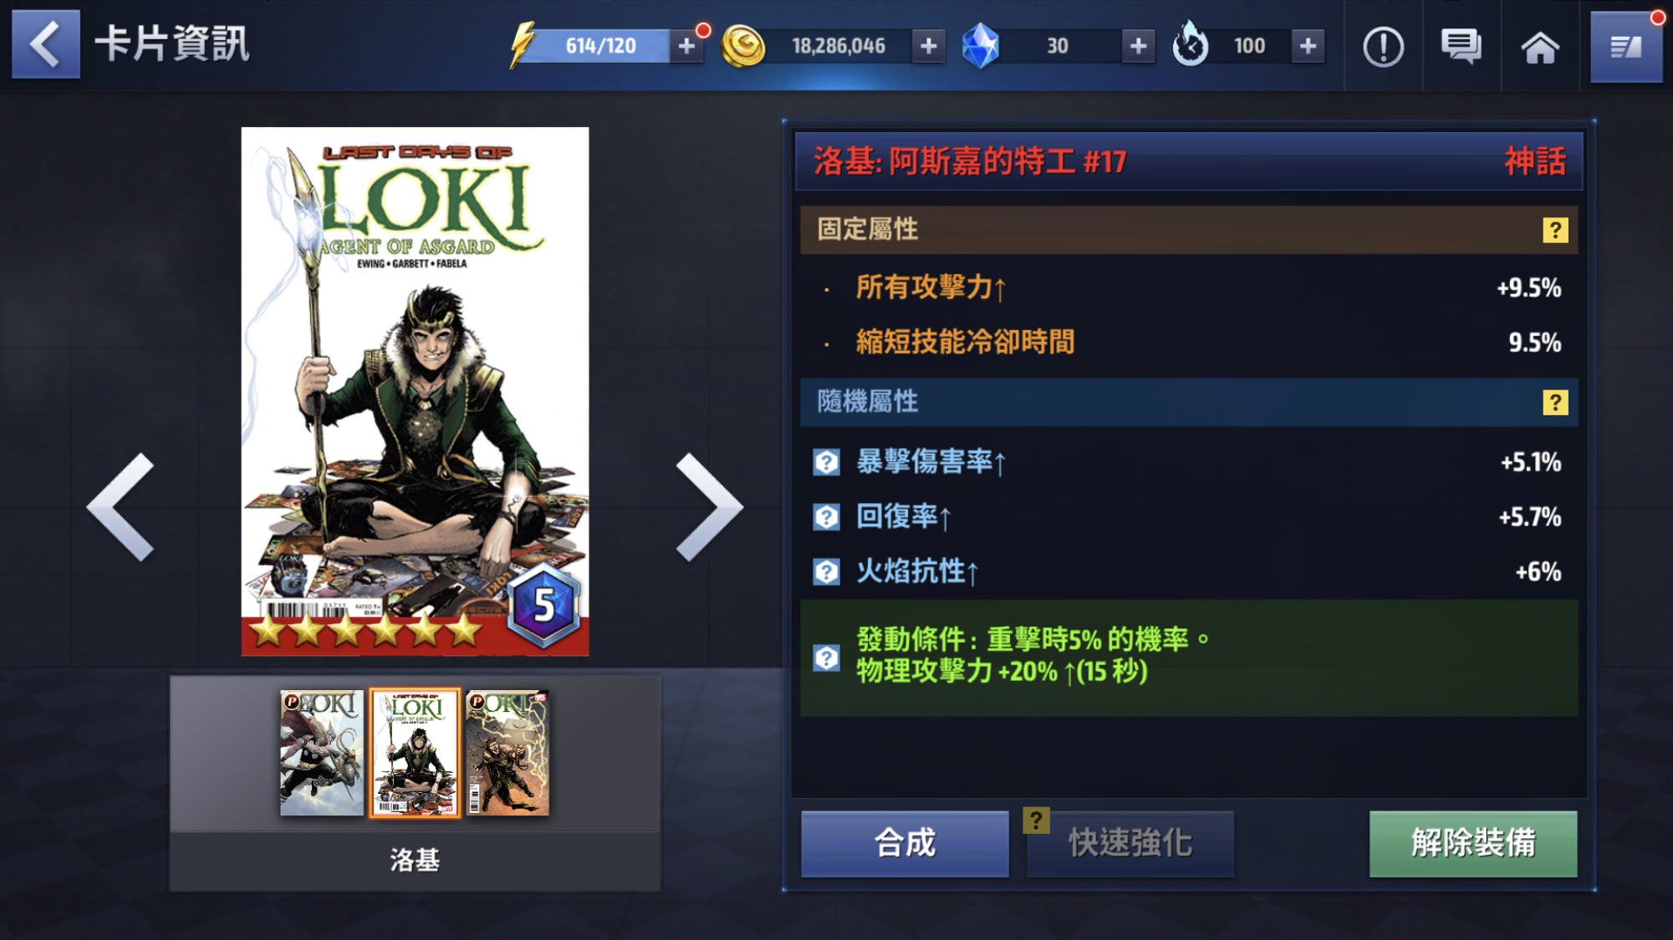This screenshot has width=1673, height=940.
Task: Add clear tickets with plus beside 100
Action: point(1308,46)
